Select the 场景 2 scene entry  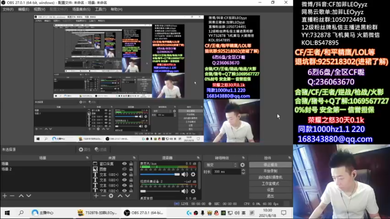(x=45, y=169)
